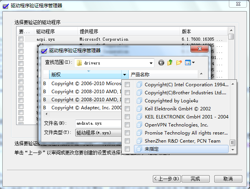Check the KEIL ELEKTRONIK GmbH 2001 - 2004 box

tap(127, 117)
